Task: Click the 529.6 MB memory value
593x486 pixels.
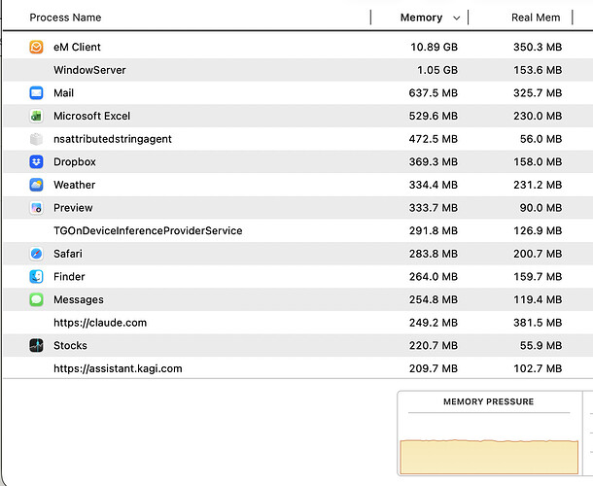Action: tap(434, 116)
